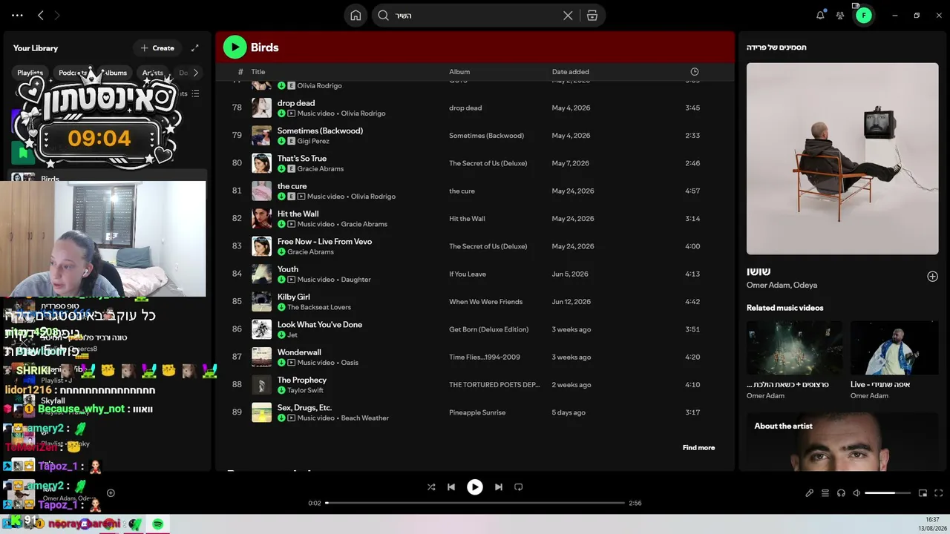Click the 'Find more' link
The height and width of the screenshot is (534, 950).
click(698, 448)
